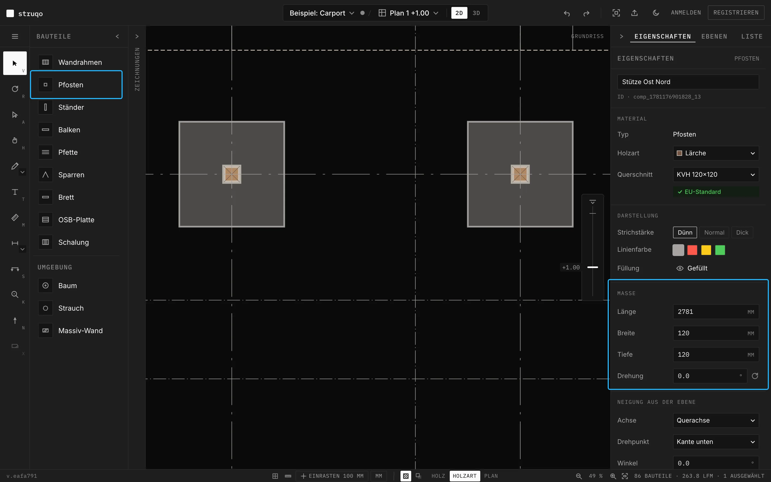Set Strichstärke to Dick
Viewport: 771px width, 482px height.
pos(742,232)
